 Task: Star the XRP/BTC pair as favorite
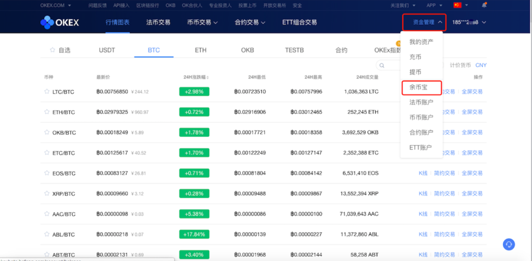[47, 193]
